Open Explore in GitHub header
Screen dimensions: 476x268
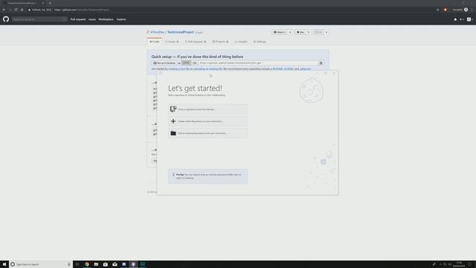(x=121, y=19)
